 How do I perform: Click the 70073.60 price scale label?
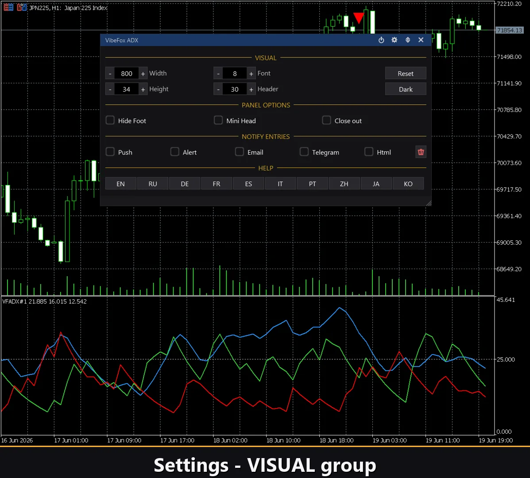509,163
